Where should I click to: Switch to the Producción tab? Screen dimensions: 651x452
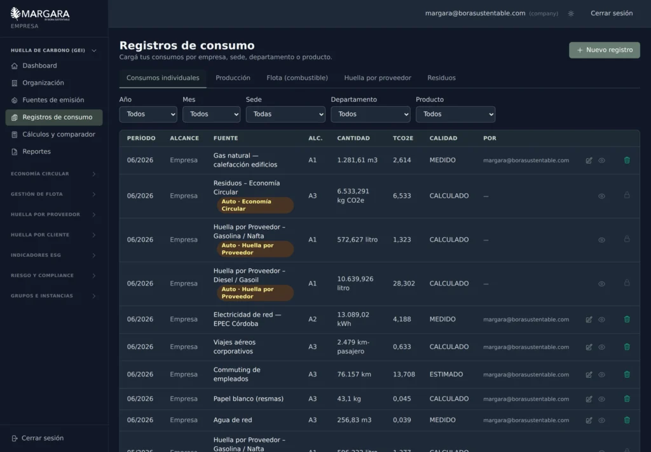click(x=233, y=78)
